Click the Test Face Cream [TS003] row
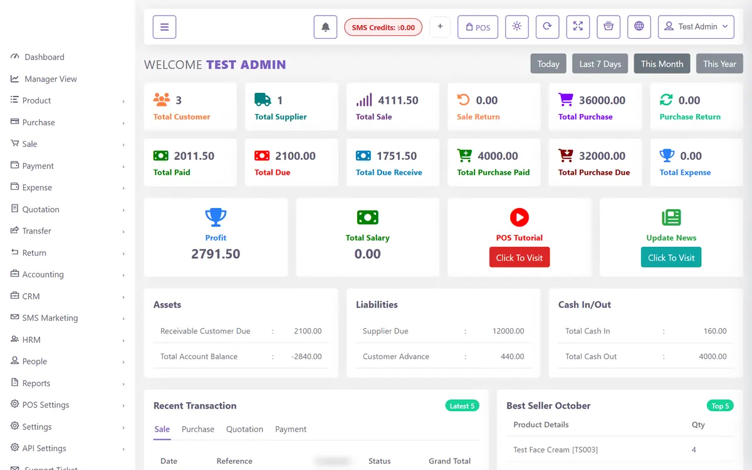 620,450
